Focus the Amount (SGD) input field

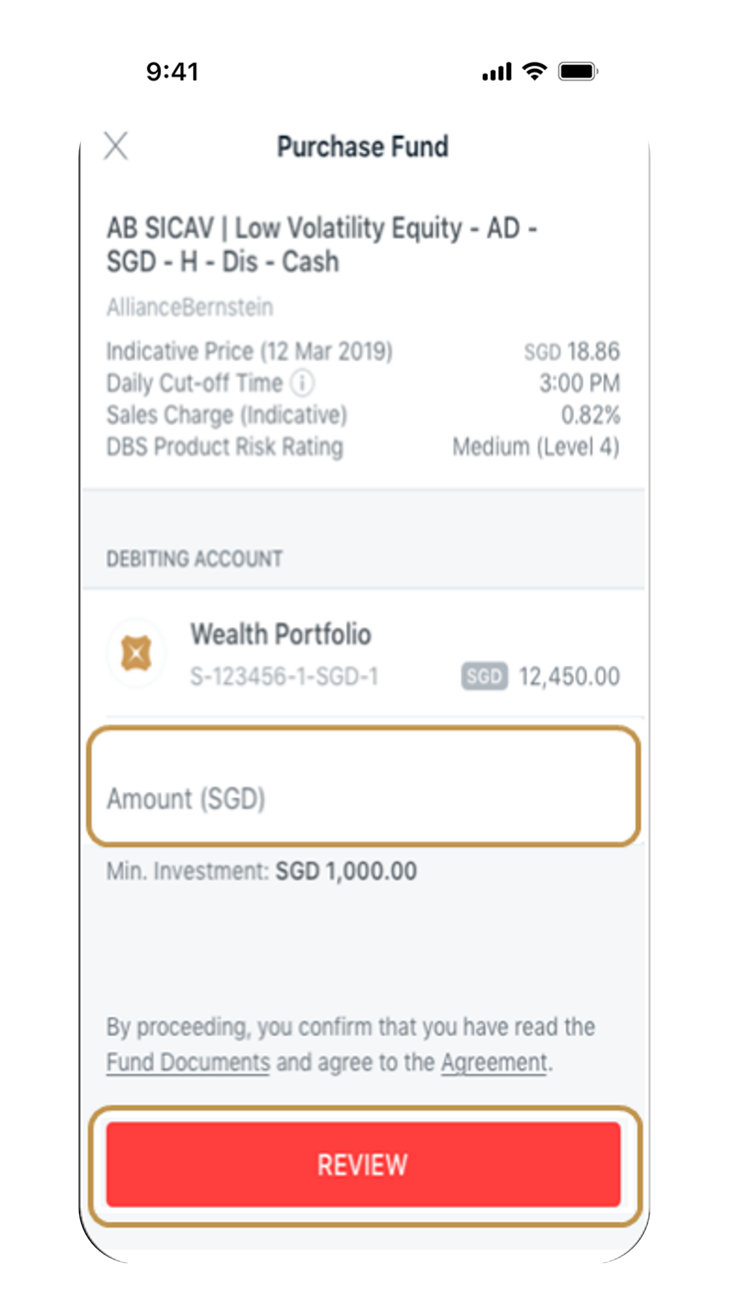(364, 785)
